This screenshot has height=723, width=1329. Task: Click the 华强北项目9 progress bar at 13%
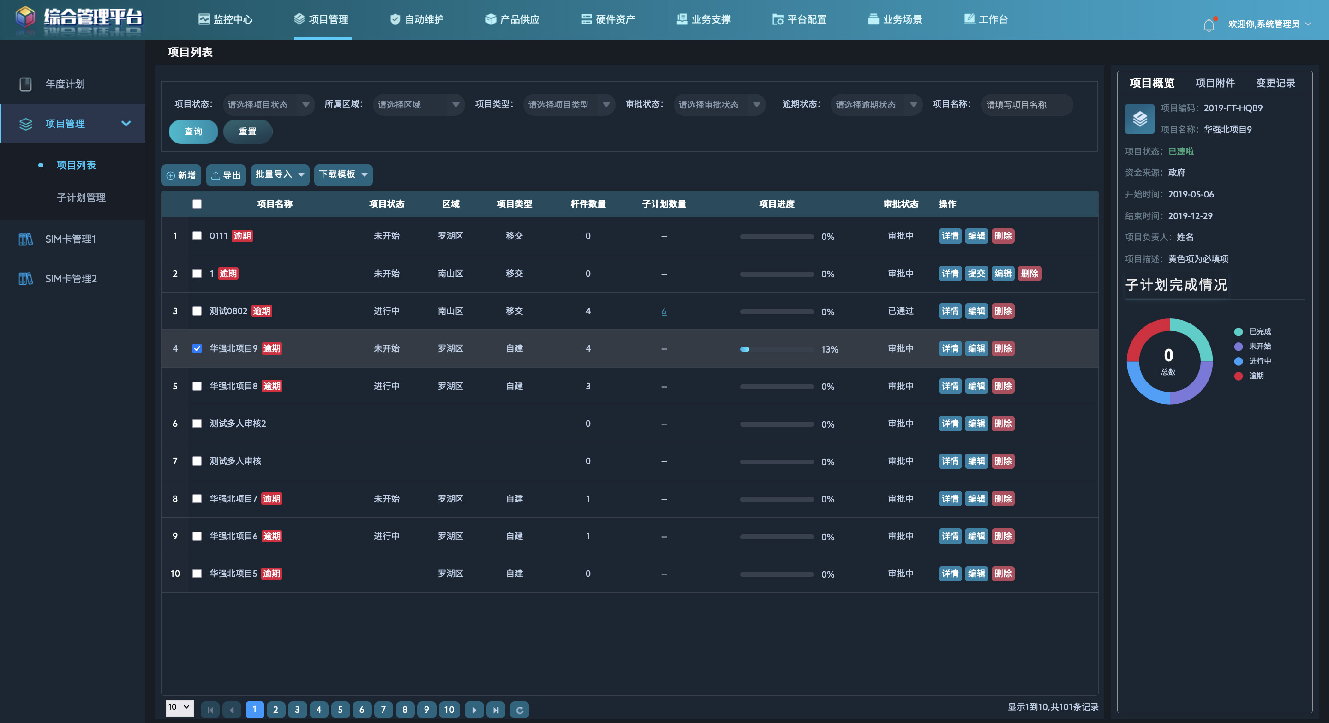pos(777,349)
